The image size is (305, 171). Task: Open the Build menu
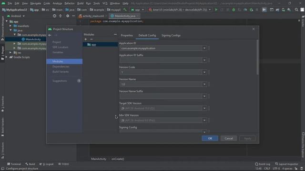pos(80,3)
